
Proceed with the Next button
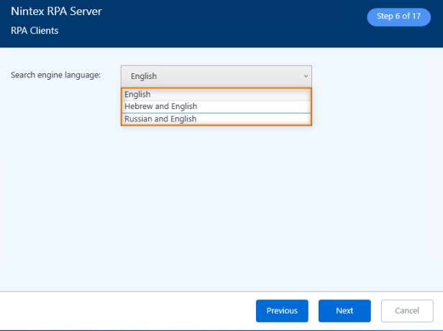click(344, 311)
